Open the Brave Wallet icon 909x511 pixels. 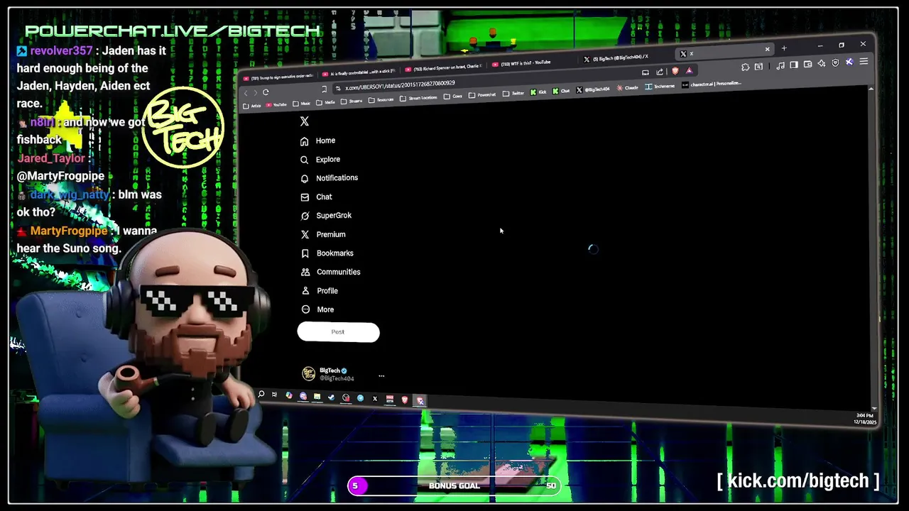pos(807,65)
